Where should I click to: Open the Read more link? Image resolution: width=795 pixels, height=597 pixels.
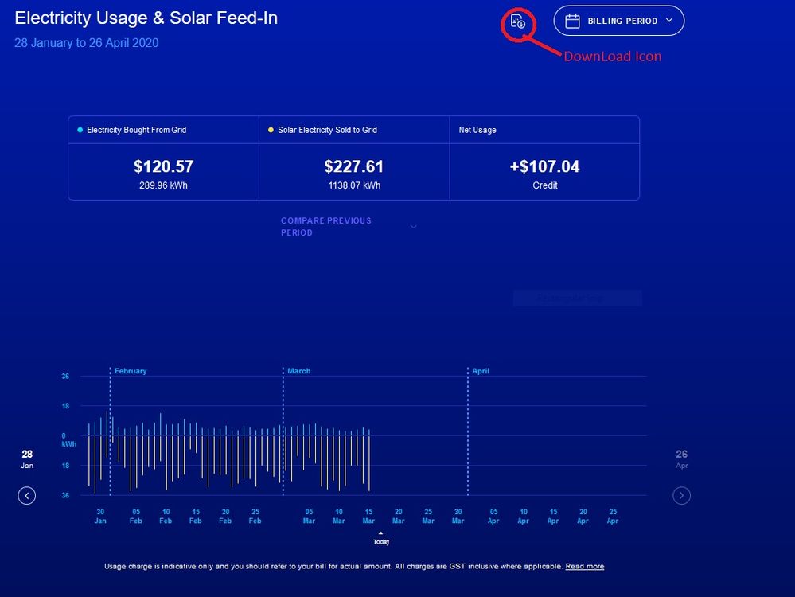coord(584,566)
